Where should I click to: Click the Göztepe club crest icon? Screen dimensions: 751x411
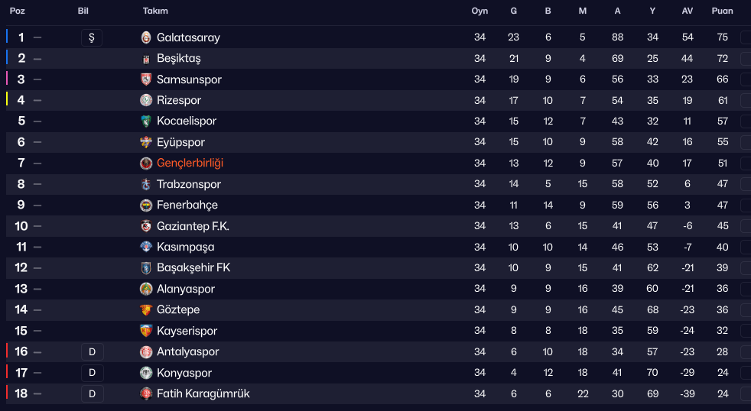(146, 310)
